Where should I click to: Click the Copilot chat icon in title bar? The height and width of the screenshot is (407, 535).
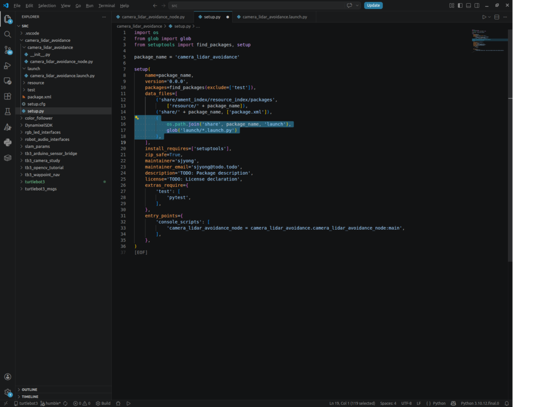350,5
